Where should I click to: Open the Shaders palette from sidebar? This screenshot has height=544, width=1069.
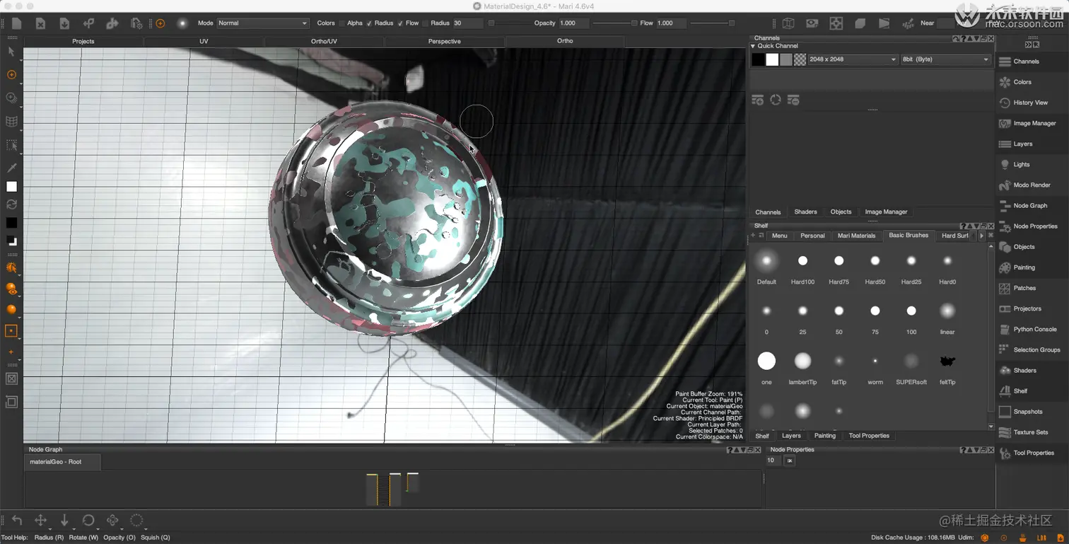[1032, 370]
